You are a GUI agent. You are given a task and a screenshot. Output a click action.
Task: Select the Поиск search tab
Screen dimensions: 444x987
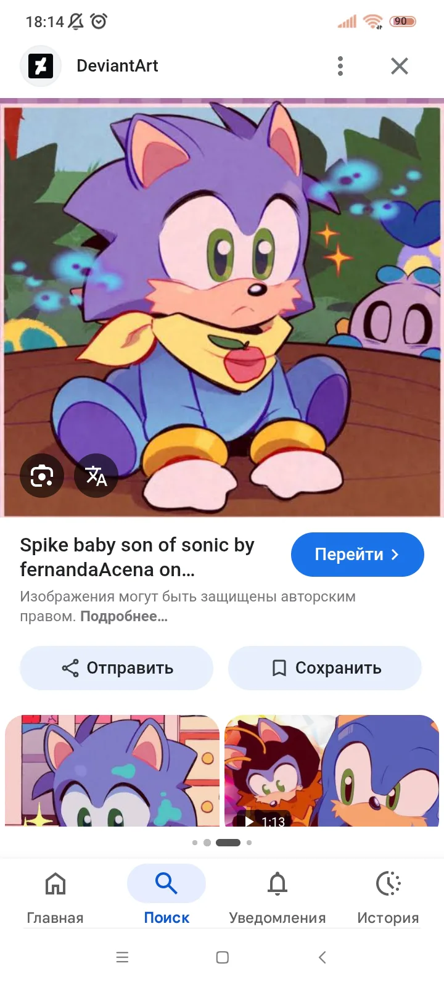166,898
